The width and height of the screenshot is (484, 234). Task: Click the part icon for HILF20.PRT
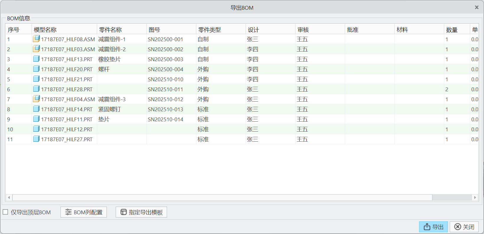[36, 69]
